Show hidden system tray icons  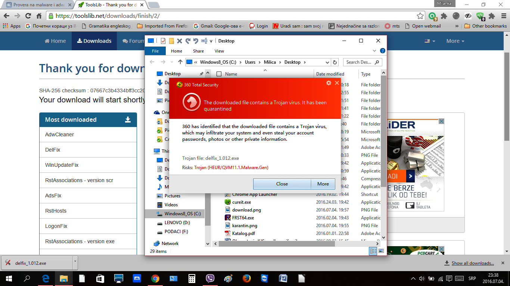pyautogui.click(x=413, y=279)
